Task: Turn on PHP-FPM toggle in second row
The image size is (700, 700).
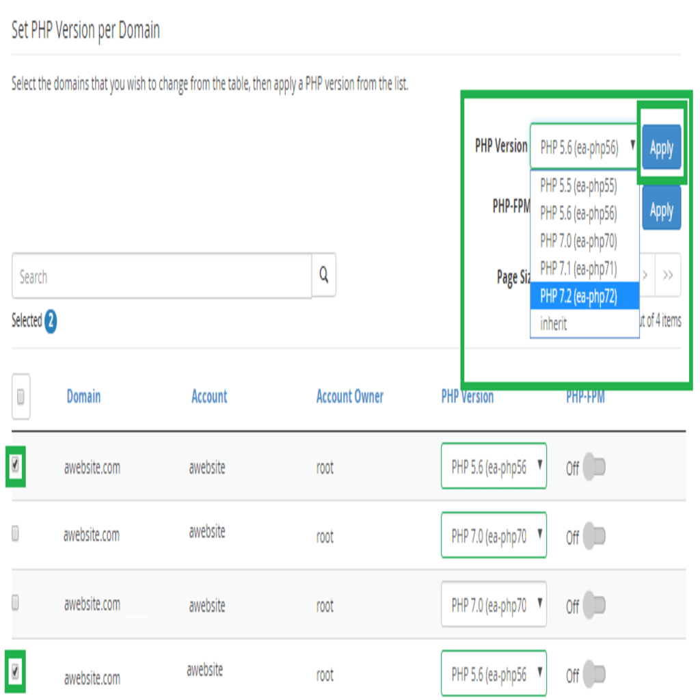Action: 594,536
